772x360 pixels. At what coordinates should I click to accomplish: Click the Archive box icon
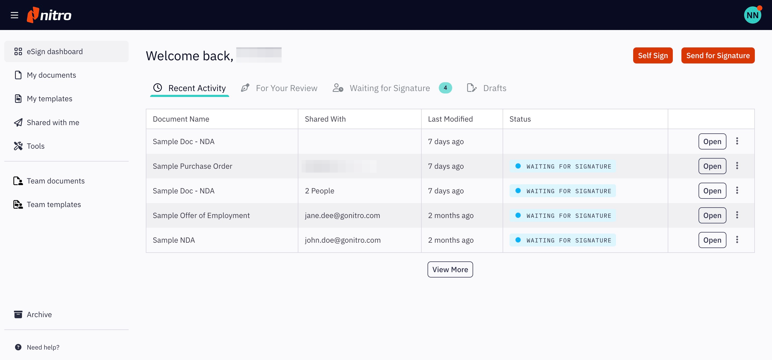[18, 314]
